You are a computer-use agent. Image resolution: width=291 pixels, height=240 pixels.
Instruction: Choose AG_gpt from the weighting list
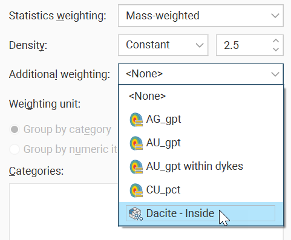pyautogui.click(x=201, y=119)
